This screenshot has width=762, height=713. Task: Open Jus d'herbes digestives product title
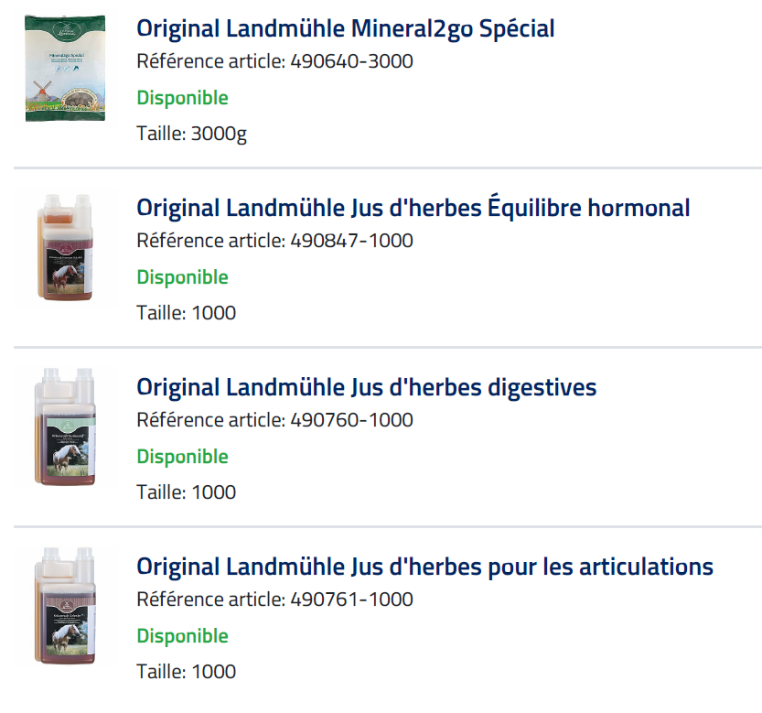(366, 387)
